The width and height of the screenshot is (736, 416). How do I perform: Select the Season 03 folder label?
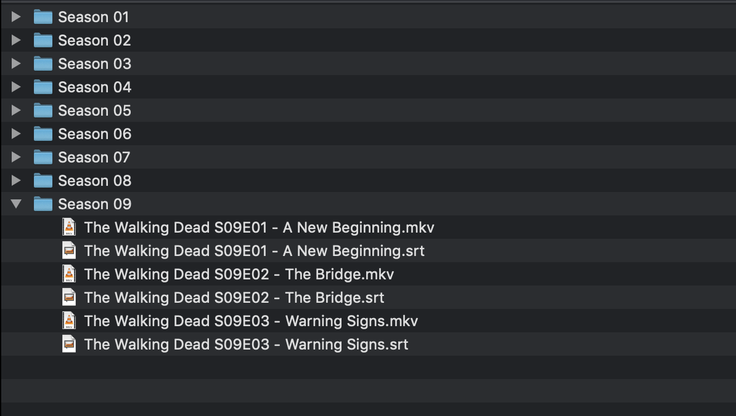pos(94,64)
